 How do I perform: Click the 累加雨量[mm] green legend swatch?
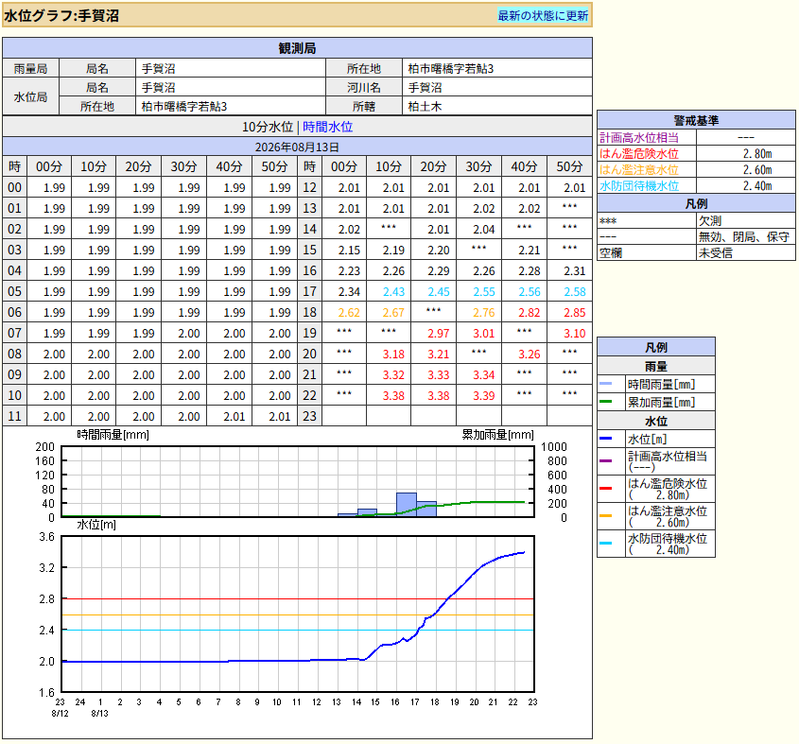pos(606,402)
